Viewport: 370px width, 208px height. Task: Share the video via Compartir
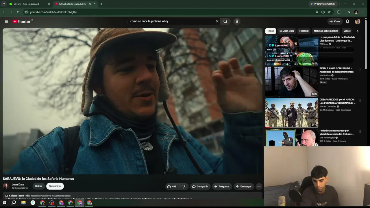(200, 187)
